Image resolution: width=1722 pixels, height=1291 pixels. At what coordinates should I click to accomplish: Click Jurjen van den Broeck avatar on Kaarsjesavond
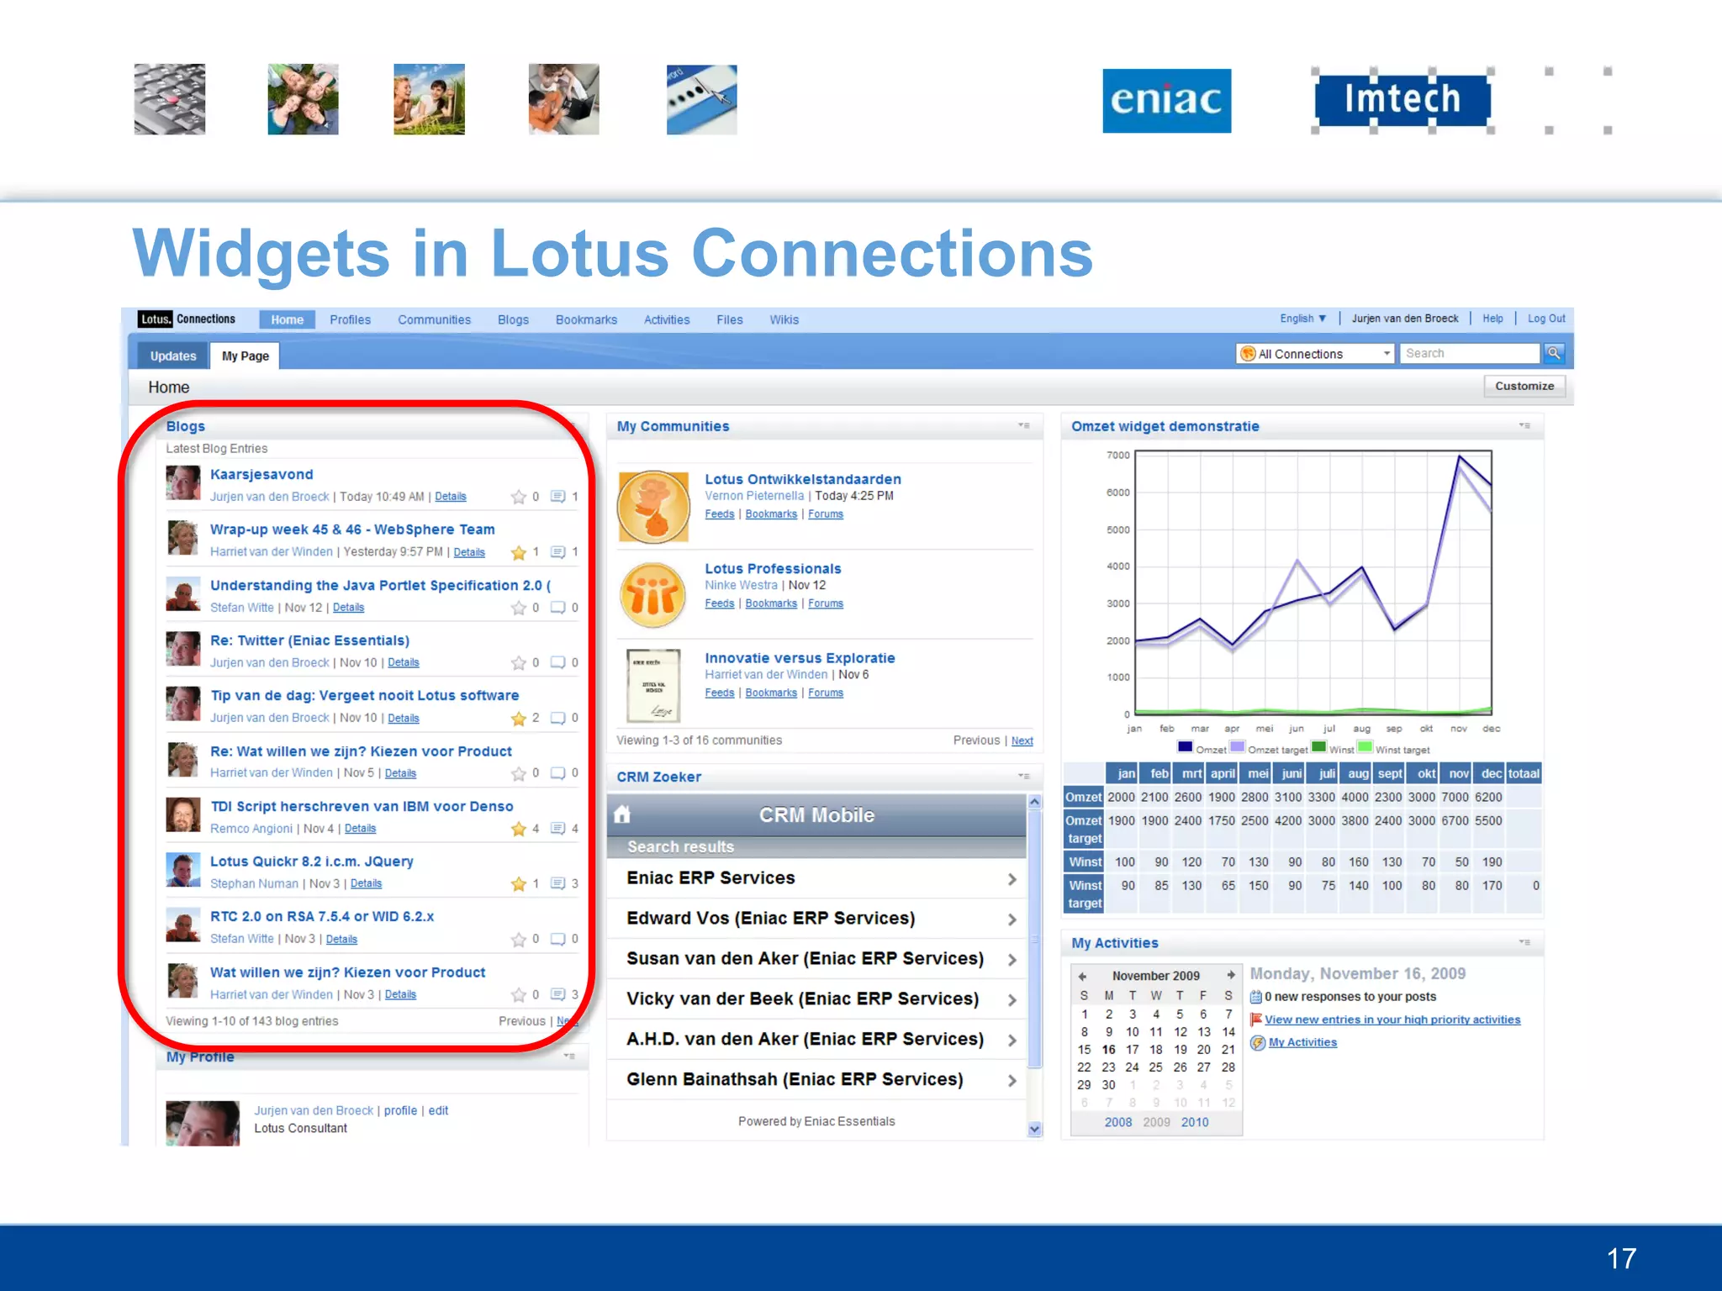coord(183,482)
